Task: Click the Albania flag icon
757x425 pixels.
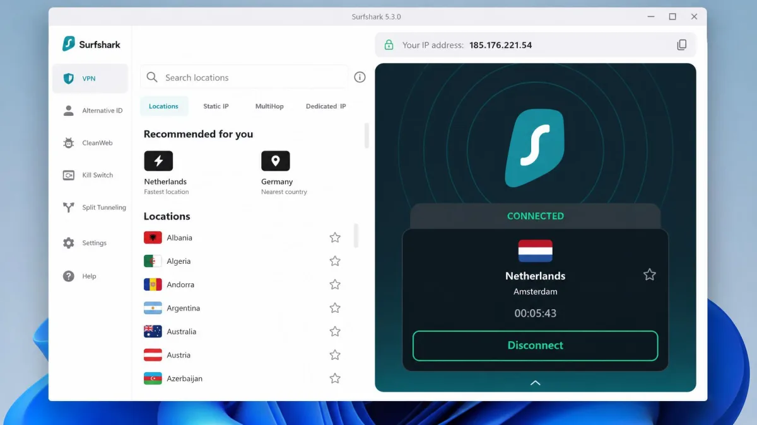Action: (153, 237)
